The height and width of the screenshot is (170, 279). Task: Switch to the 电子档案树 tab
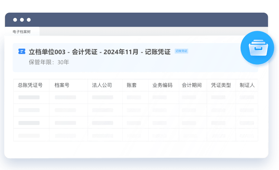coord(22,32)
